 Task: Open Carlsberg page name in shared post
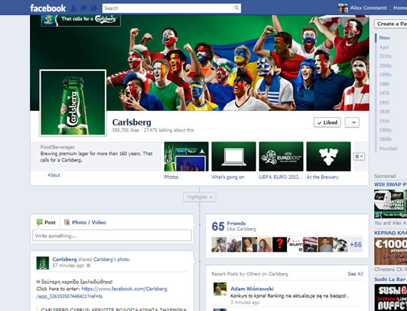click(65, 259)
